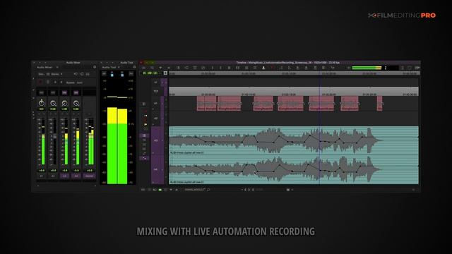The image size is (452, 254).
Task: Click the timeline timecode display
Action: [x=152, y=73]
